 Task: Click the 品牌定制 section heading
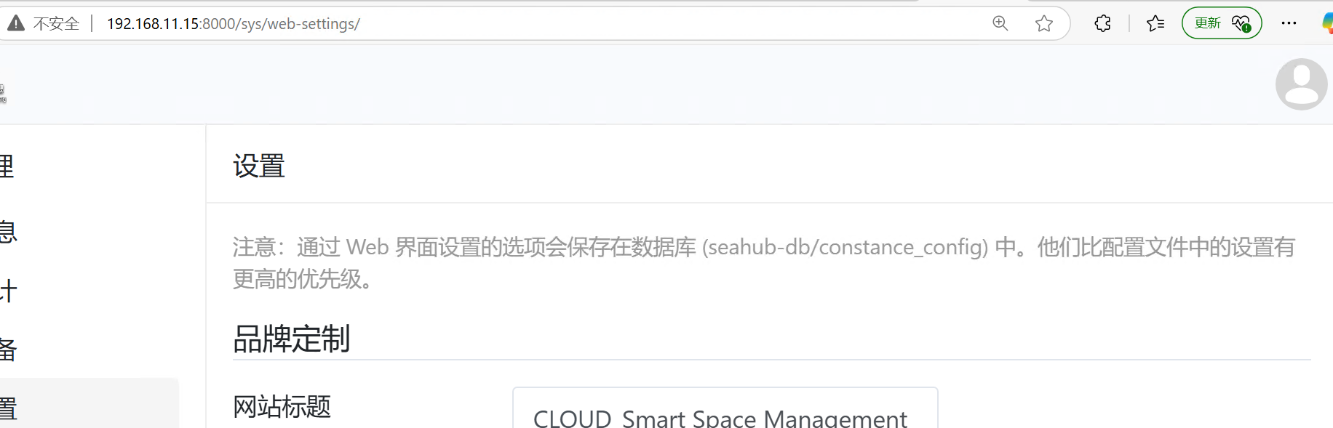point(291,339)
